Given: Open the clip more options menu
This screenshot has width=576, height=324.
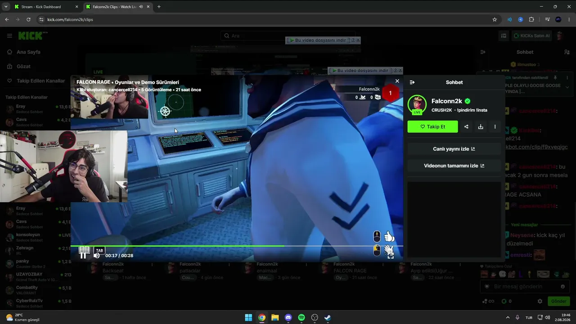Looking at the screenshot, I should click(495, 127).
